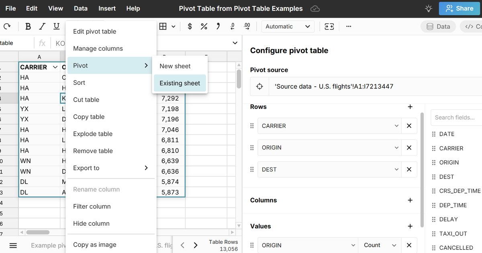This screenshot has width=482, height=253.
Task: Toggle italic formatting
Action: click(42, 27)
